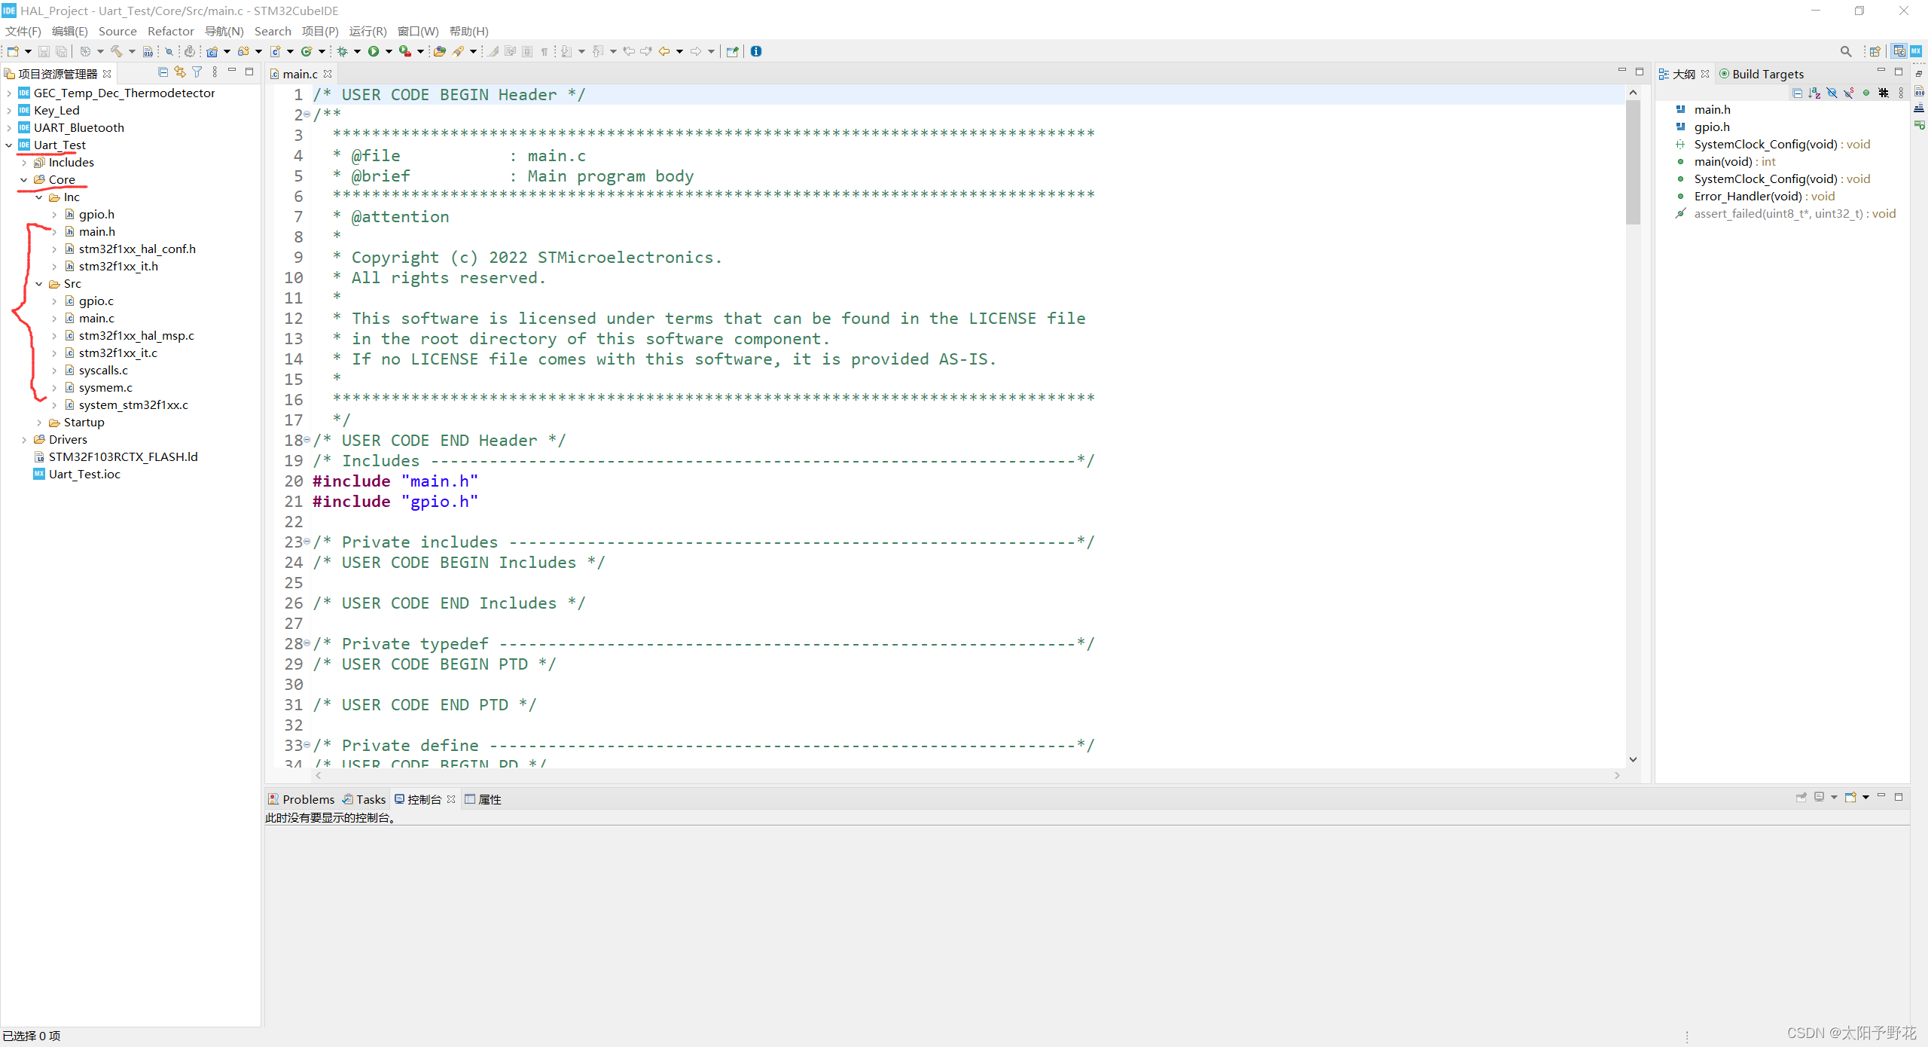Viewport: 1928px width, 1047px height.
Task: Click the editor vertical scrollbar thumb
Action: [1633, 162]
